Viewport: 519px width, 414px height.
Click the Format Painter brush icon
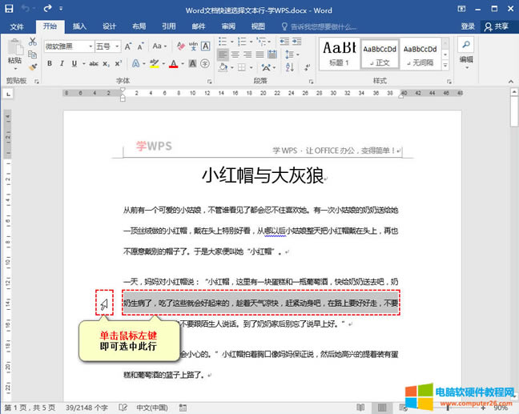coord(33,67)
